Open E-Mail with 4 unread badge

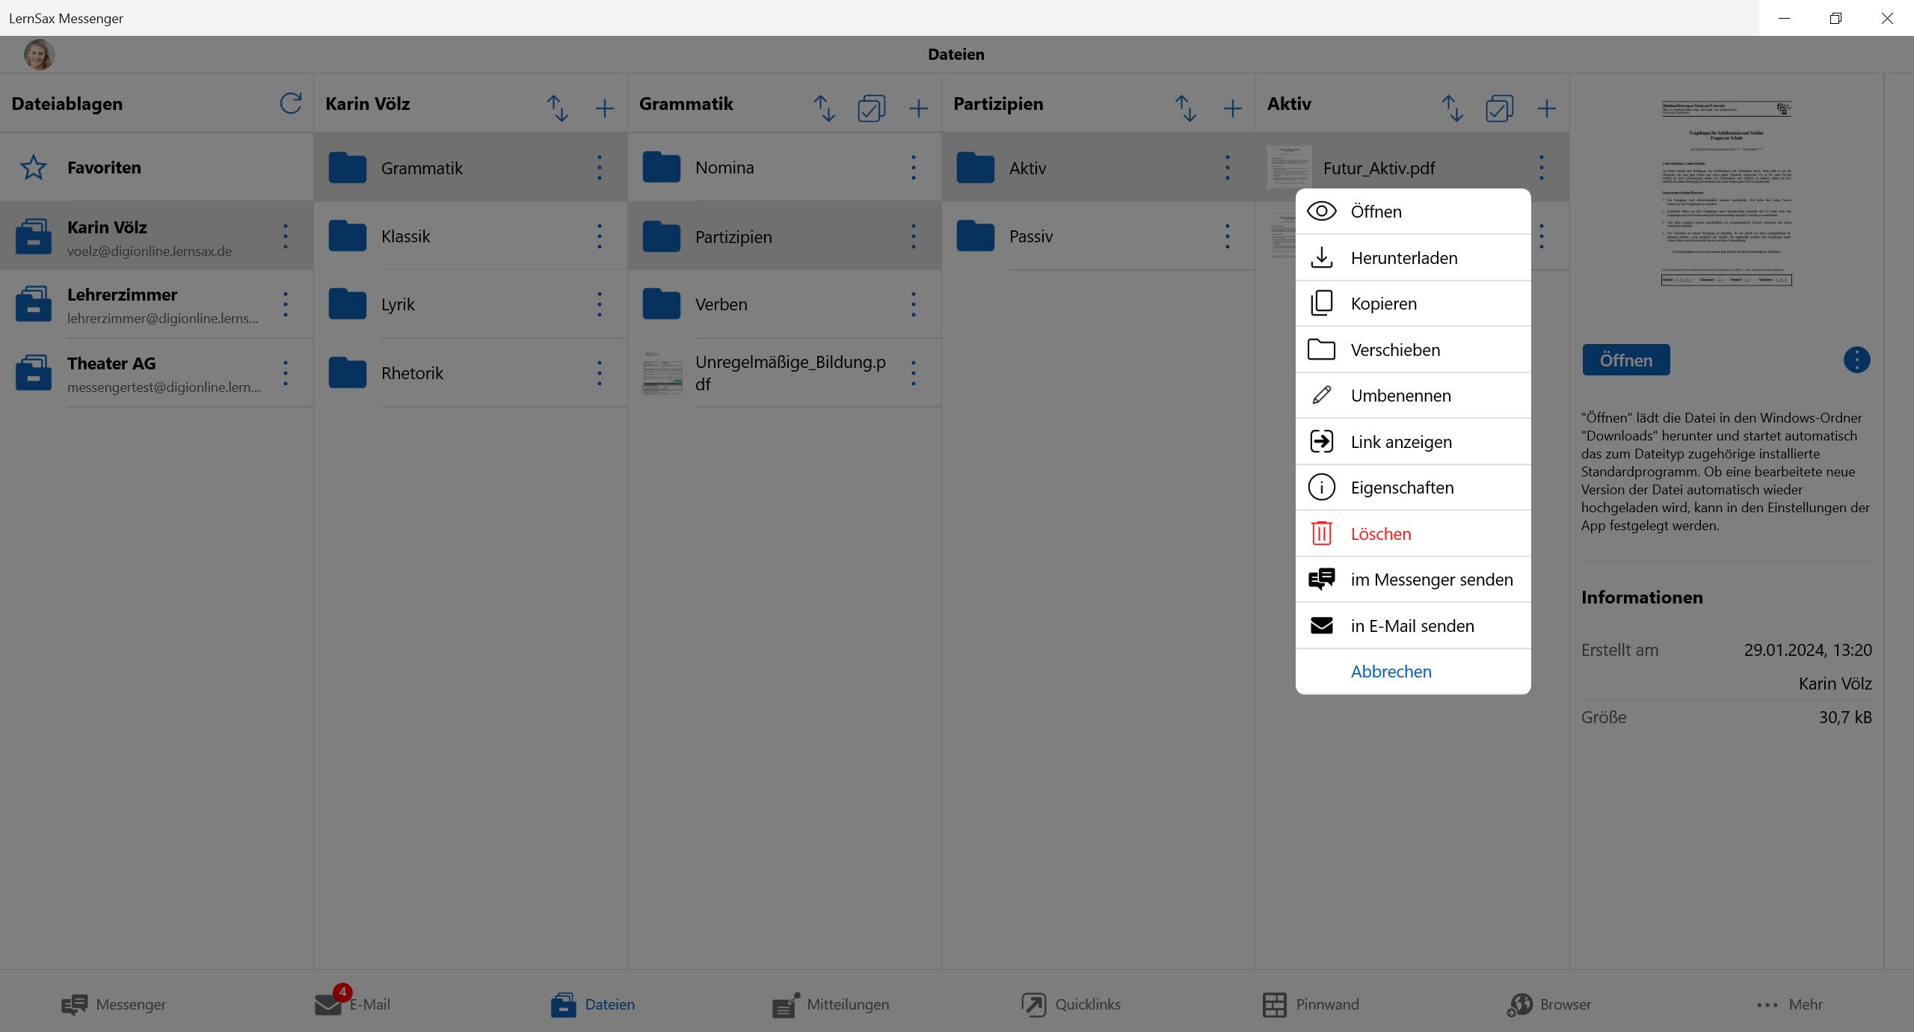353,1004
